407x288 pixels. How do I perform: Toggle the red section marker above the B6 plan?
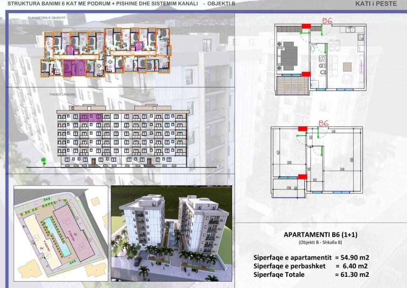[x=306, y=25]
